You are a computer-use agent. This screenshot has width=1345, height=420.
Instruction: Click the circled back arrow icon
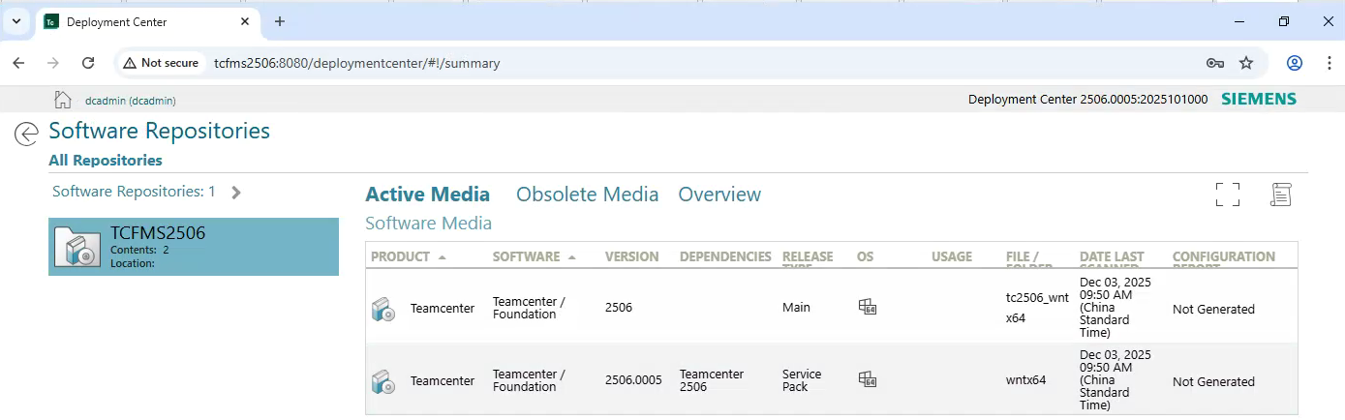[x=26, y=134]
